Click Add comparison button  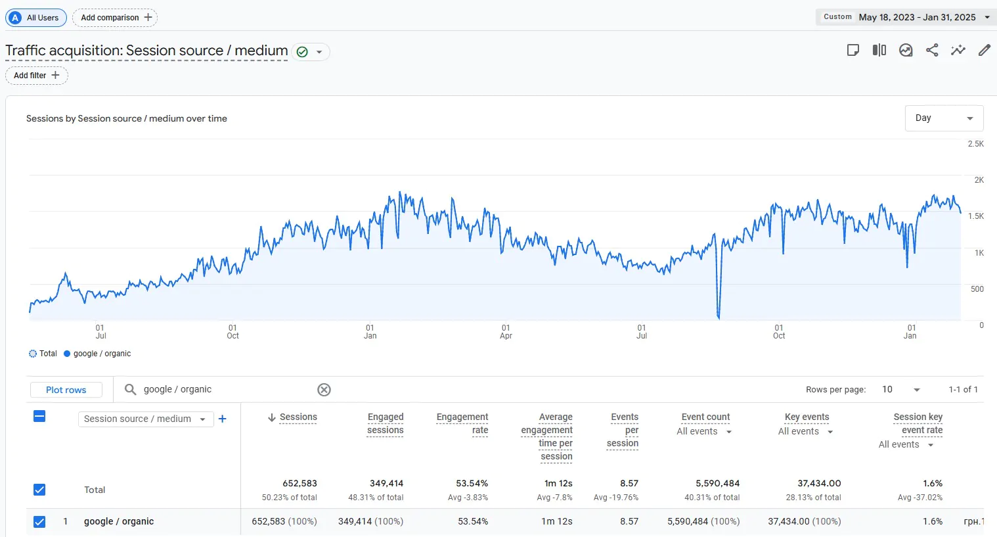pos(115,18)
